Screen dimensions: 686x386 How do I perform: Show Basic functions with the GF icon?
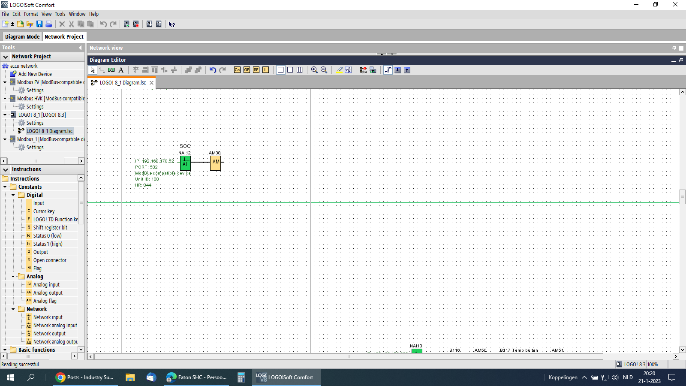247,70
